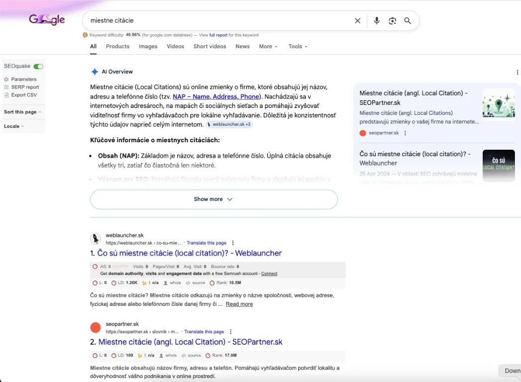The height and width of the screenshot is (382, 521).
Task: Open Google Lens image search icon
Action: pos(393,21)
